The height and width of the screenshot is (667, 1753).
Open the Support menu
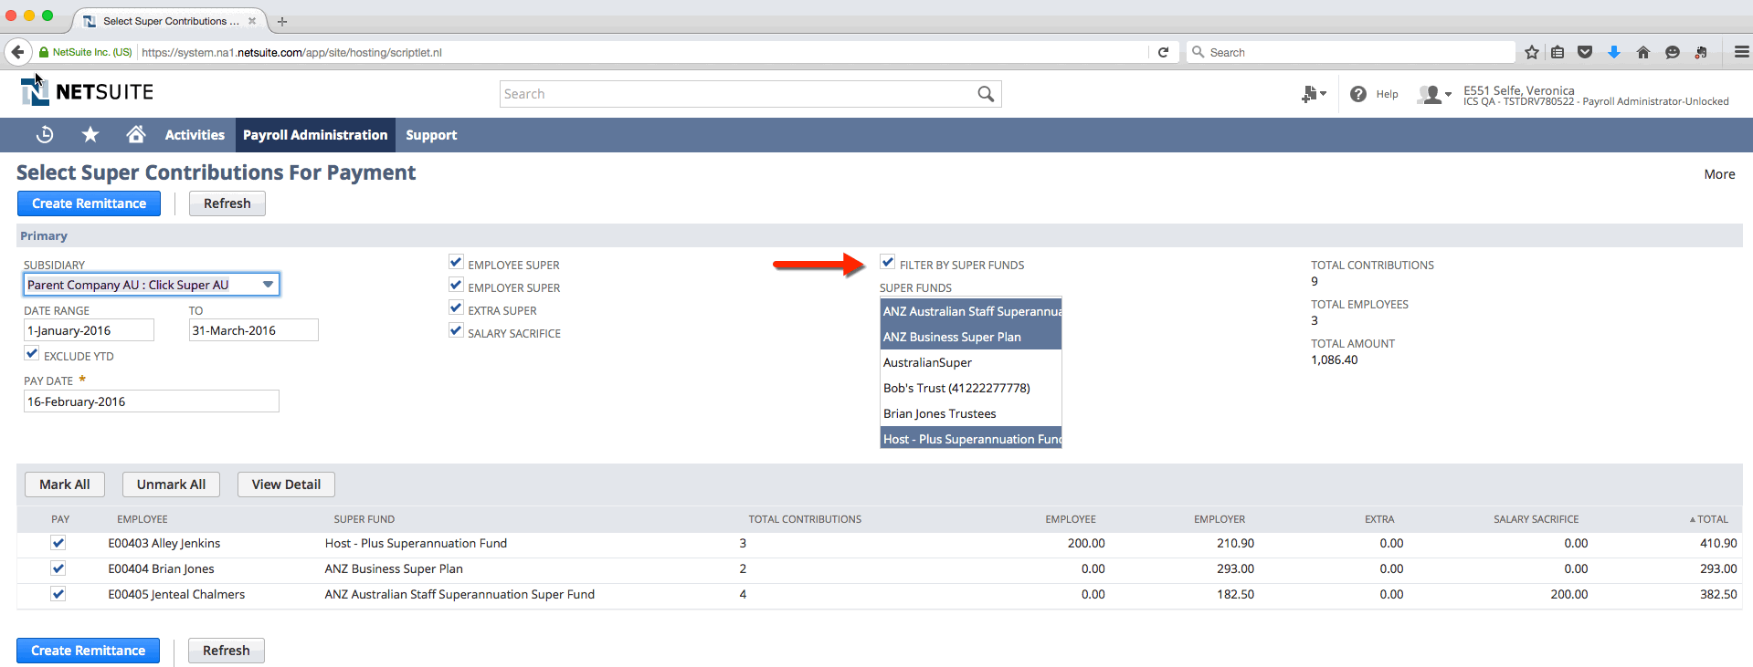(x=431, y=135)
